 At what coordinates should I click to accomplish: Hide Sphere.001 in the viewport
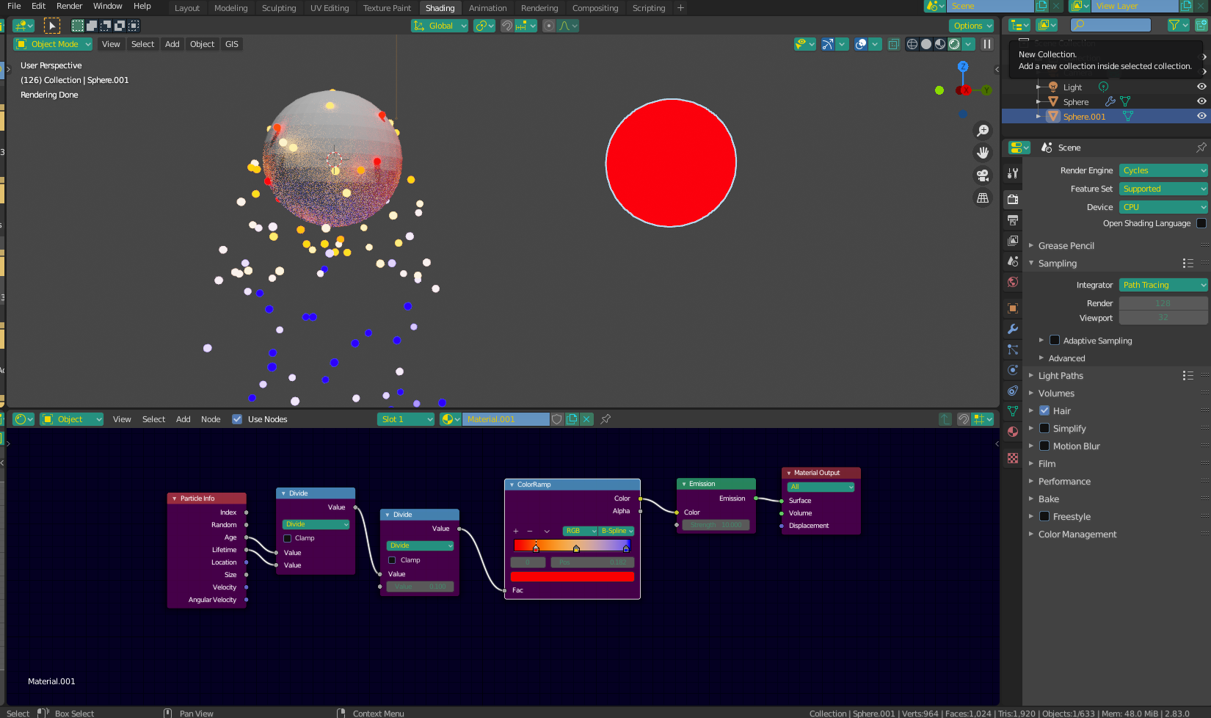pos(1201,116)
